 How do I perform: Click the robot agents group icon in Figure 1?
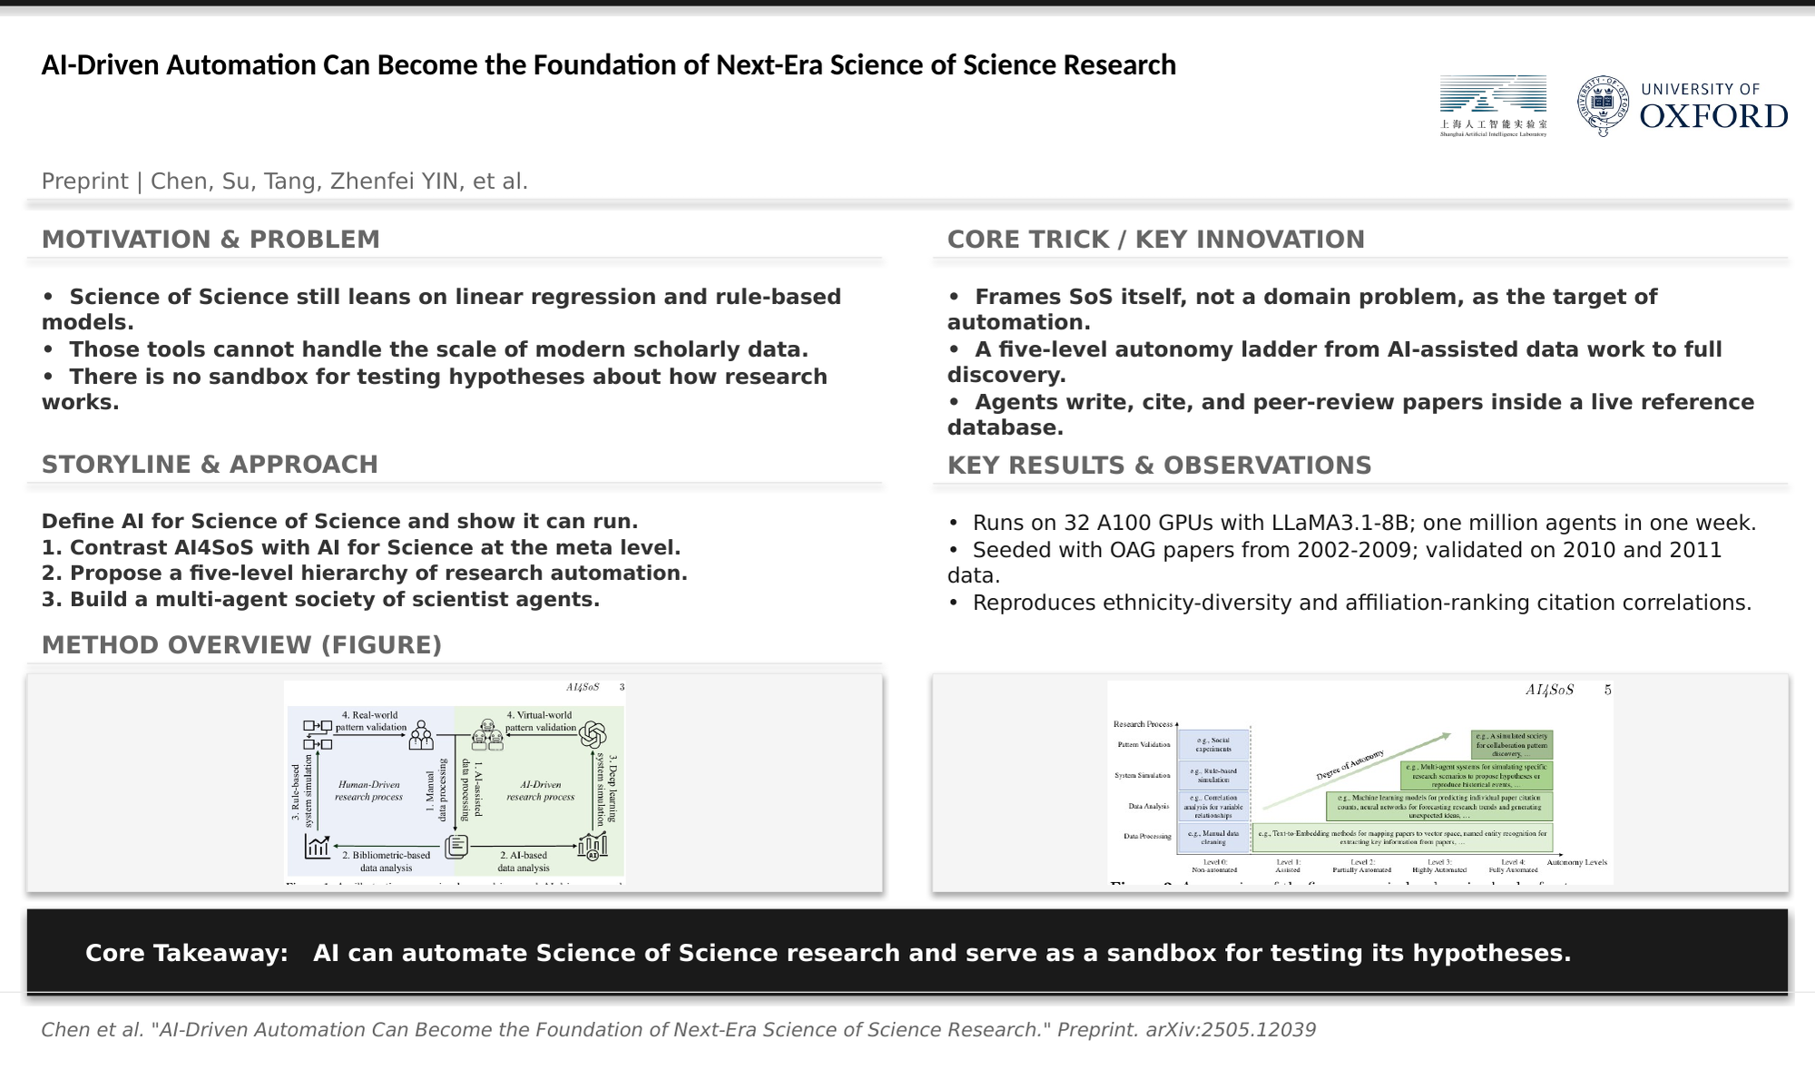pyautogui.click(x=487, y=735)
